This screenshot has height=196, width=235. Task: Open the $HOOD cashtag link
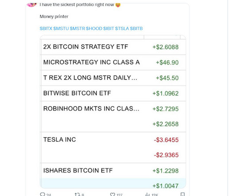[x=94, y=28]
